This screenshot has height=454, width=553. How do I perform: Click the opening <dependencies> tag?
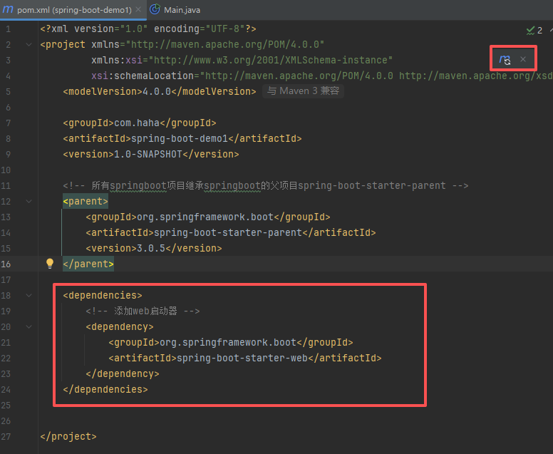(103, 295)
